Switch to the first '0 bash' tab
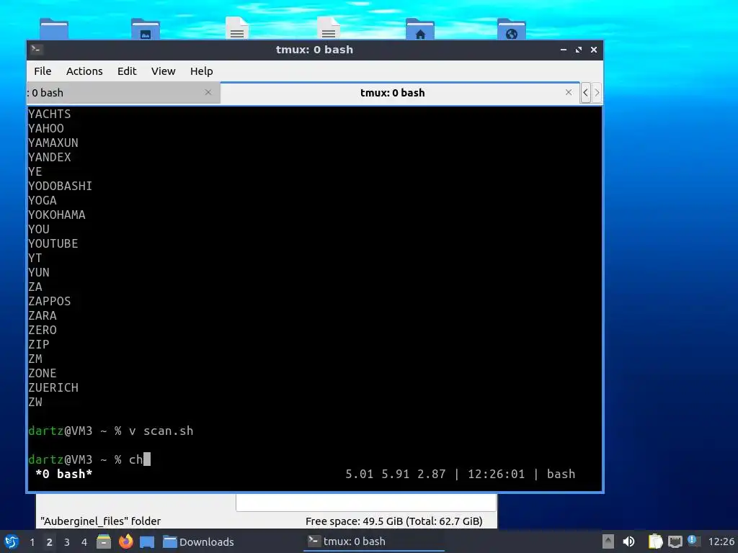This screenshot has height=553, width=738. [123, 93]
